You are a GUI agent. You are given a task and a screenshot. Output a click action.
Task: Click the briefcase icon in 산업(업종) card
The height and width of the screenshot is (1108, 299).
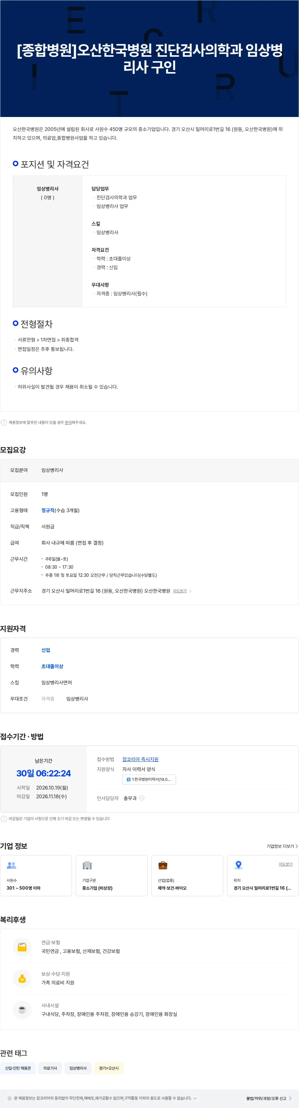coord(163,865)
